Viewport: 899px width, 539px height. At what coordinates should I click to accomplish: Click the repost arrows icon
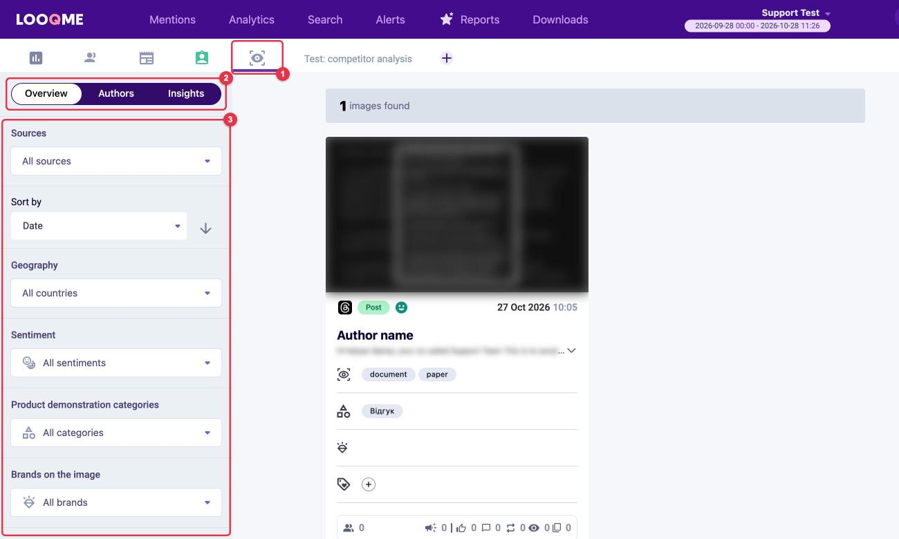click(510, 528)
